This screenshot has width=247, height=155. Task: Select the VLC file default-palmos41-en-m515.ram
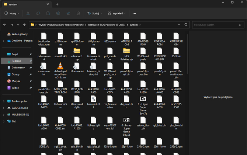coord(60,70)
